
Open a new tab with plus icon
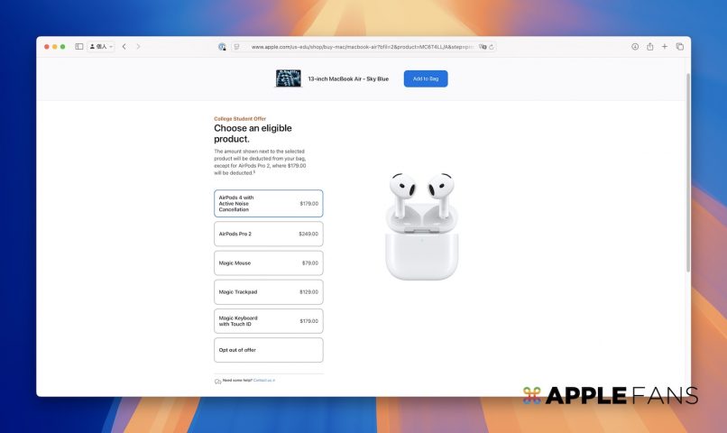pyautogui.click(x=665, y=46)
